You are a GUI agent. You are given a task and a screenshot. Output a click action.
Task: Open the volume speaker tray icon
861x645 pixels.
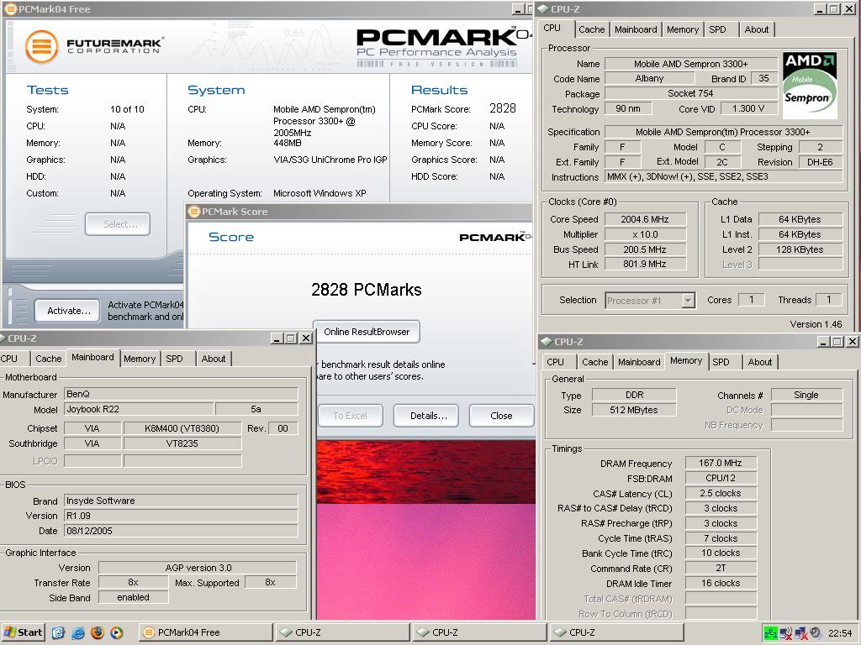[x=816, y=633]
